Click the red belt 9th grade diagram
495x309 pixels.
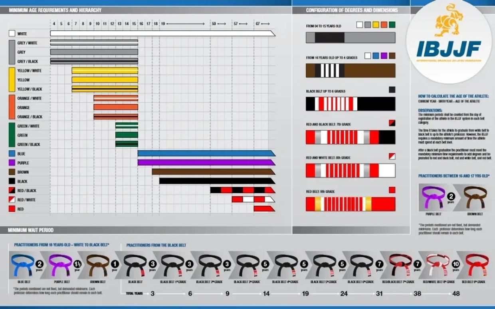(x=350, y=204)
